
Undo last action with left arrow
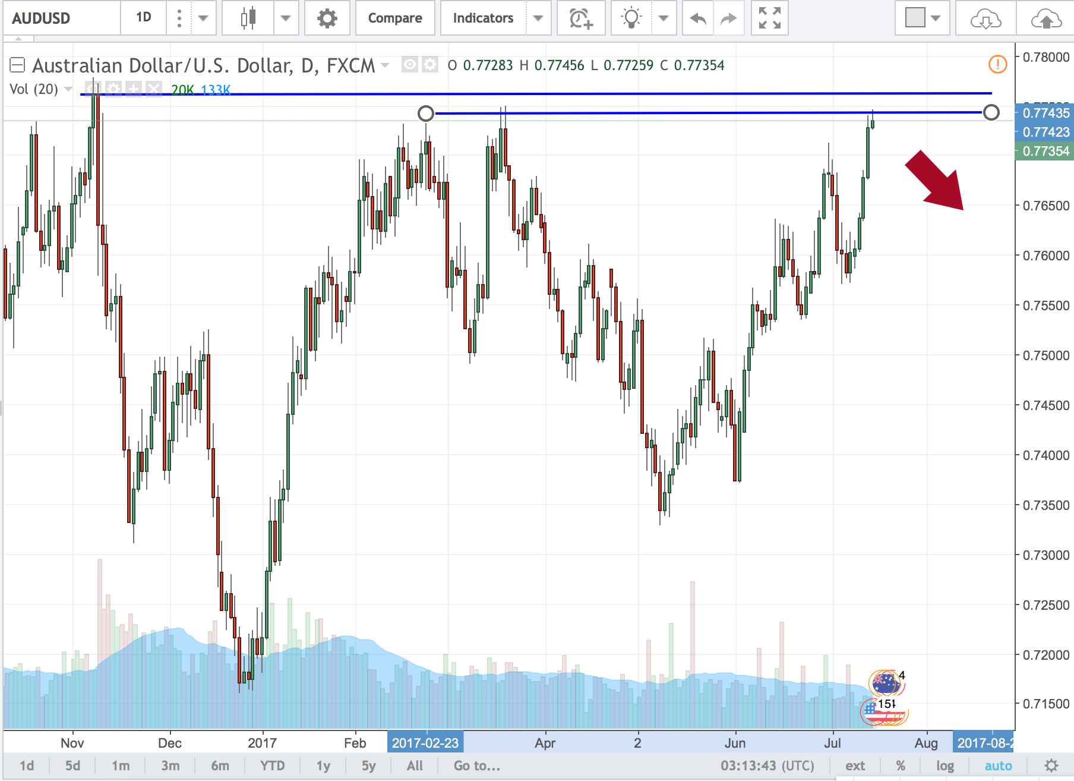coord(697,18)
